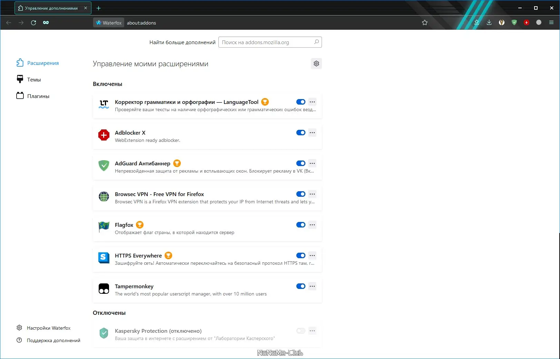Open Поддержка дополнений link
This screenshot has height=359, width=560.
48,340
